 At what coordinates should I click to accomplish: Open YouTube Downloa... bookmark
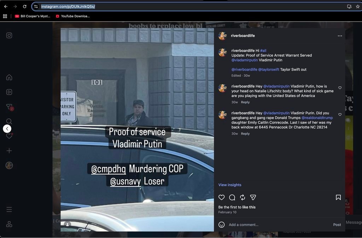[73, 16]
